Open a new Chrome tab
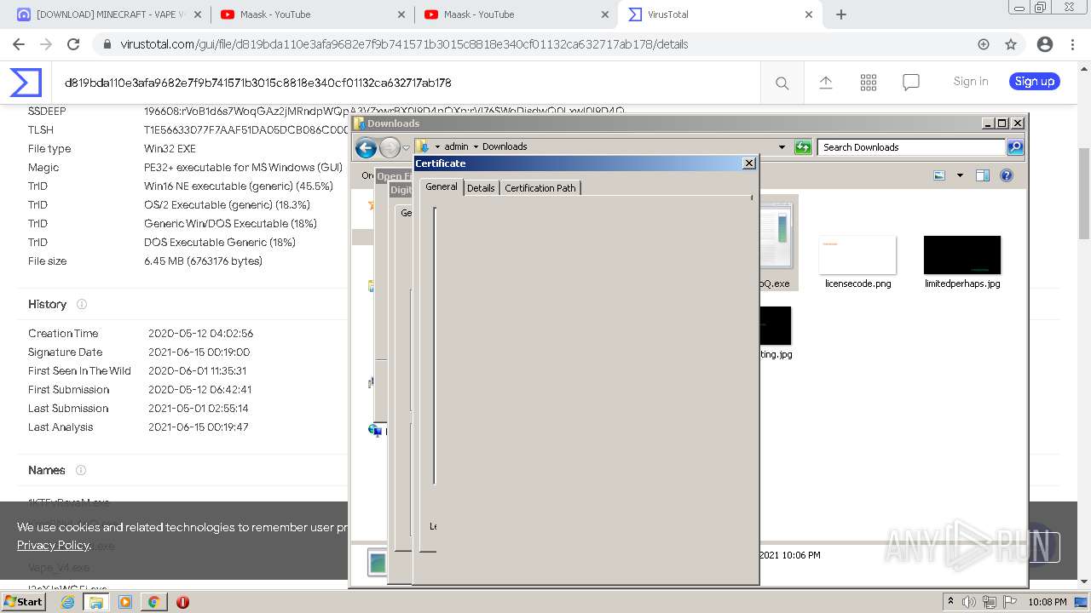The height and width of the screenshot is (613, 1091). [841, 14]
